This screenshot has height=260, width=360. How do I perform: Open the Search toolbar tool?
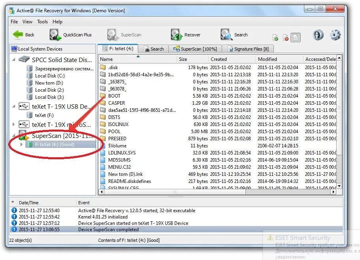(234, 35)
